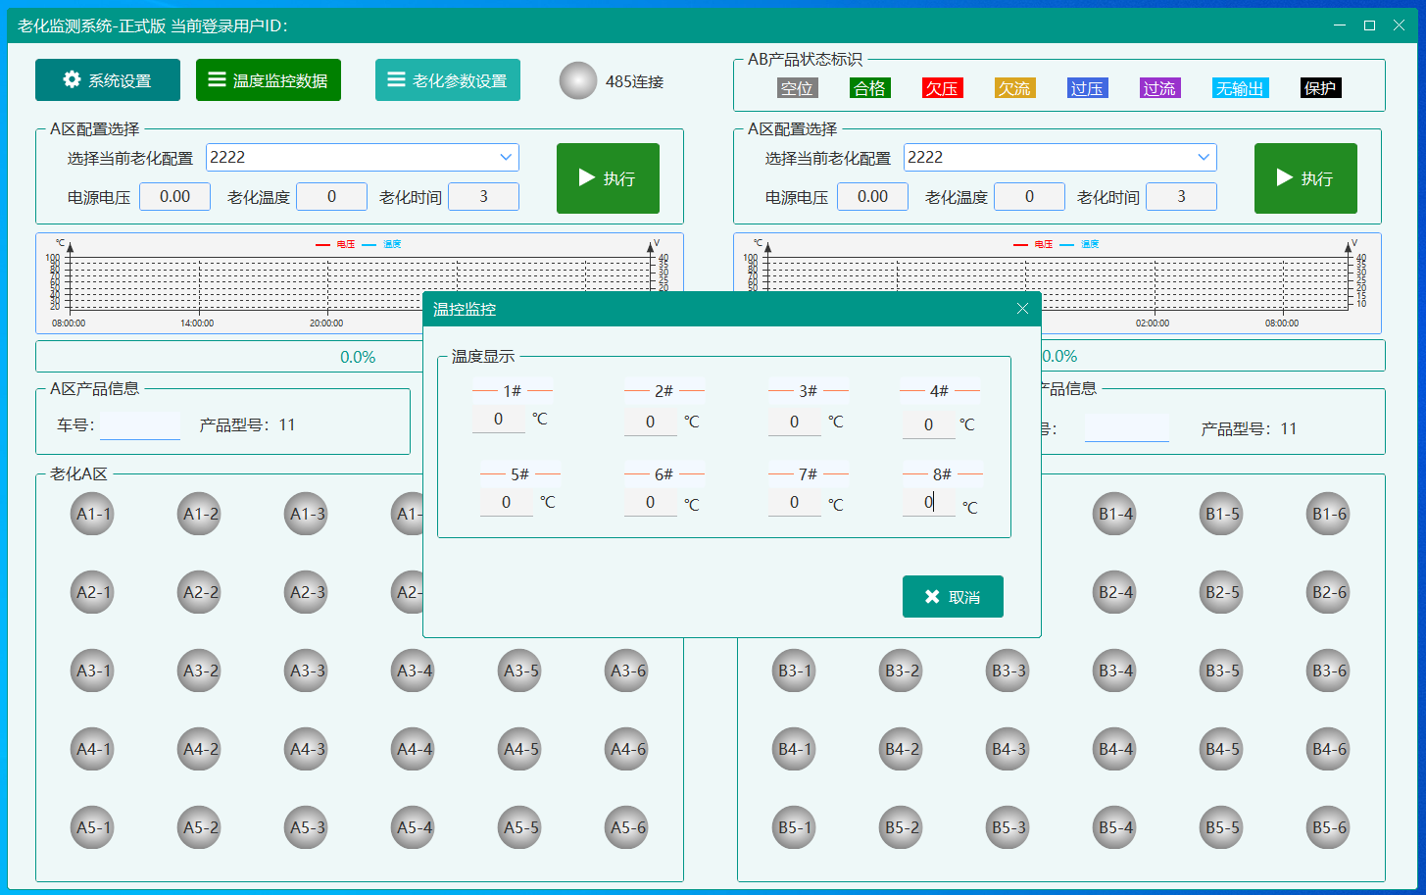Click the left 老化时间 field
The width and height of the screenshot is (1426, 895).
[483, 197]
